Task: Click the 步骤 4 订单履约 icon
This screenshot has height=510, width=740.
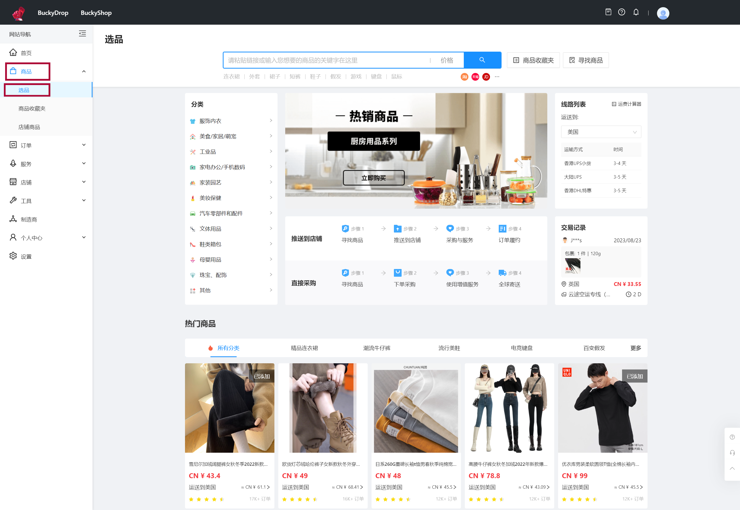Action: tap(502, 228)
